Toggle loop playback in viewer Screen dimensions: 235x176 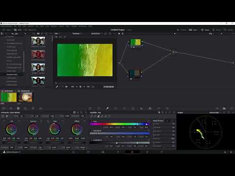pos(93,87)
